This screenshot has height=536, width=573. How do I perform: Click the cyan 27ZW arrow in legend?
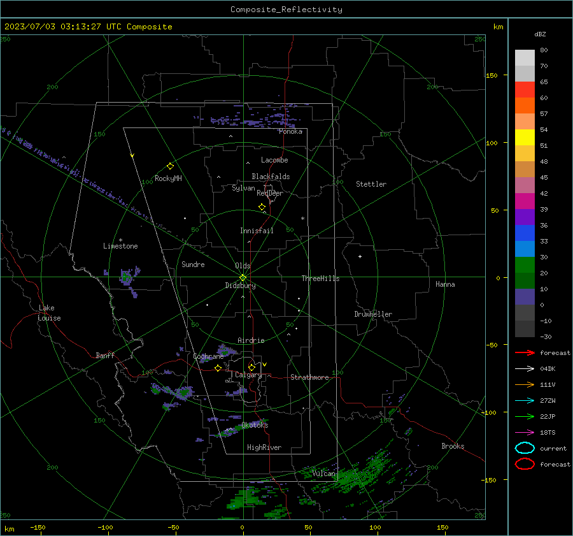525,401
